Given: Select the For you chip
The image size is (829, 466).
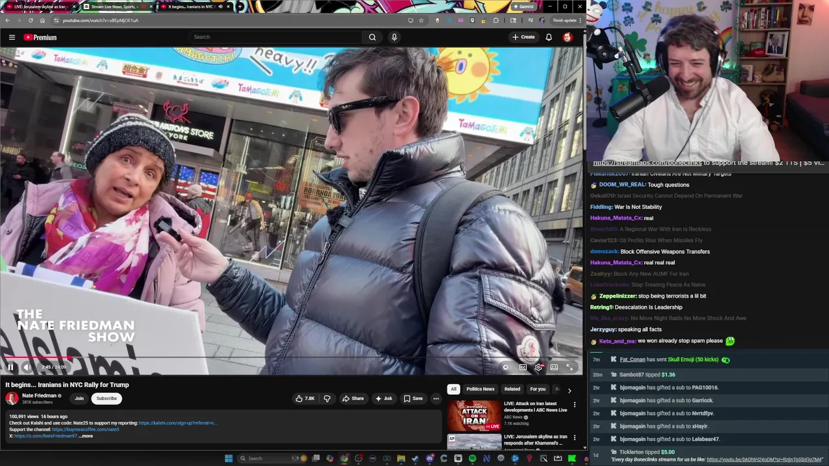Looking at the screenshot, I should (x=538, y=389).
